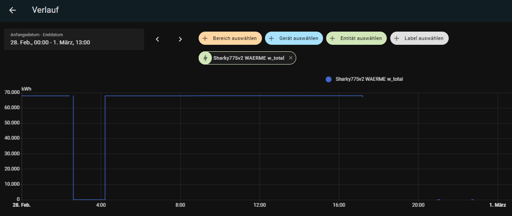
Task: Go to the next time period
Action: 180,39
